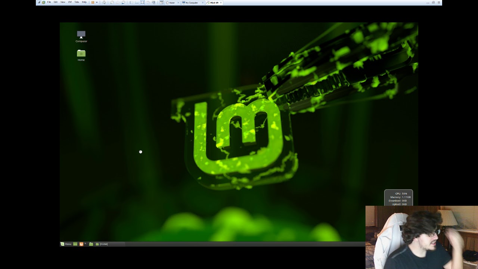Open the VMware Edit menu
478x269 pixels.
(56, 2)
